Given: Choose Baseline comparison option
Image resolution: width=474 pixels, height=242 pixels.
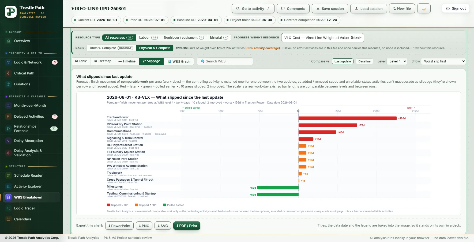Looking at the screenshot, I should point(364,61).
